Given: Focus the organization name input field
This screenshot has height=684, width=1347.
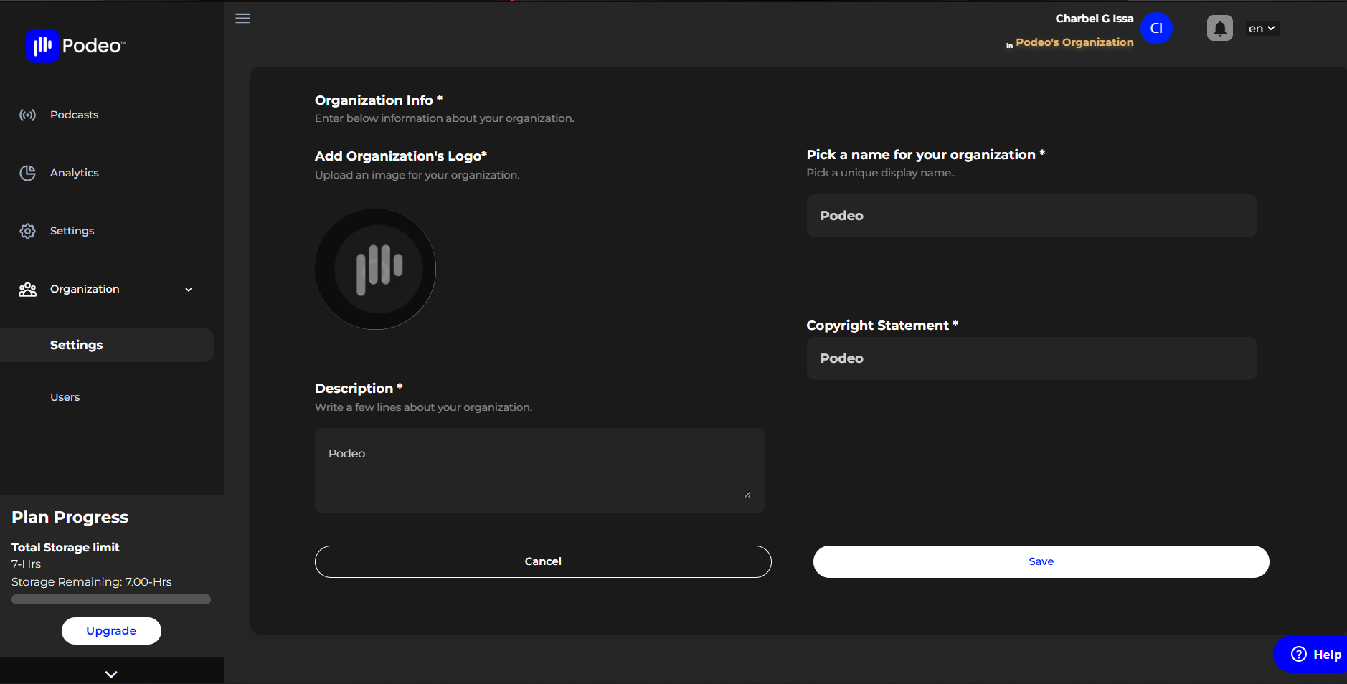Looking at the screenshot, I should [x=1031, y=216].
